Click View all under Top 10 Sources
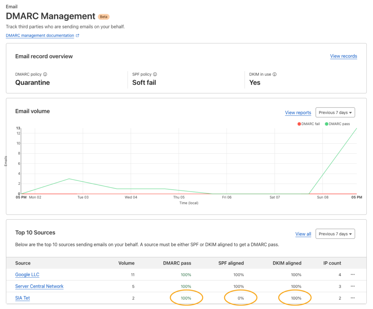The image size is (373, 309). 303,234
